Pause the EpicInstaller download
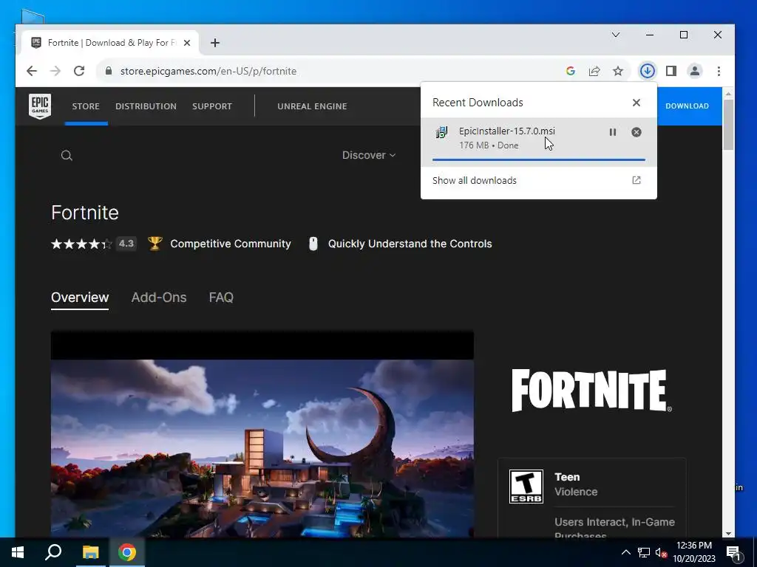The image size is (757, 567). coord(613,132)
